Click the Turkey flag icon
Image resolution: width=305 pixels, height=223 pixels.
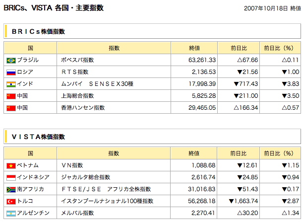click(x=11, y=201)
